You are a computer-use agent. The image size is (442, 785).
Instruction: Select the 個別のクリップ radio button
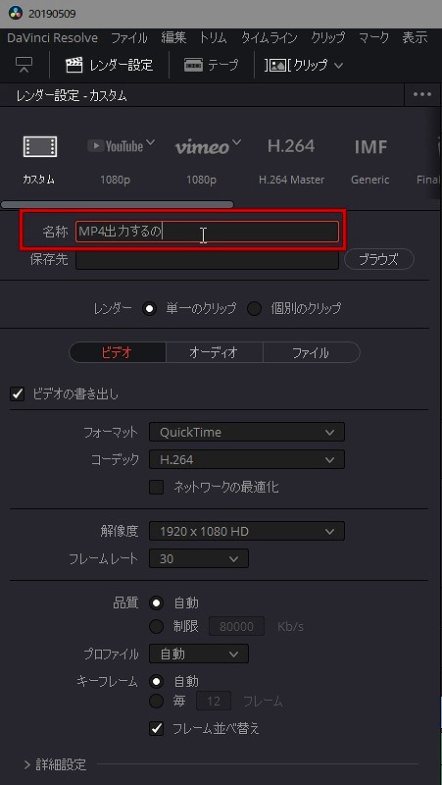tap(254, 308)
